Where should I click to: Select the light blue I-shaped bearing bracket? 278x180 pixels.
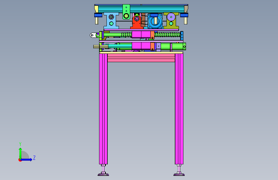pos(111,20)
